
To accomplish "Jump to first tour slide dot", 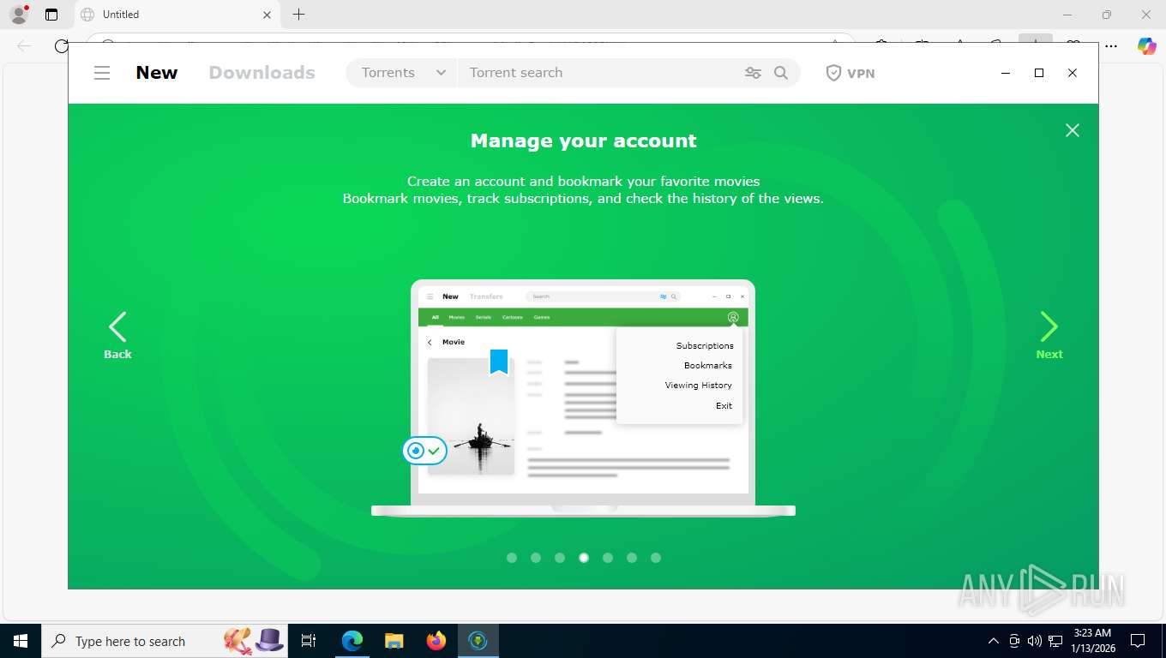I will click(x=512, y=558).
